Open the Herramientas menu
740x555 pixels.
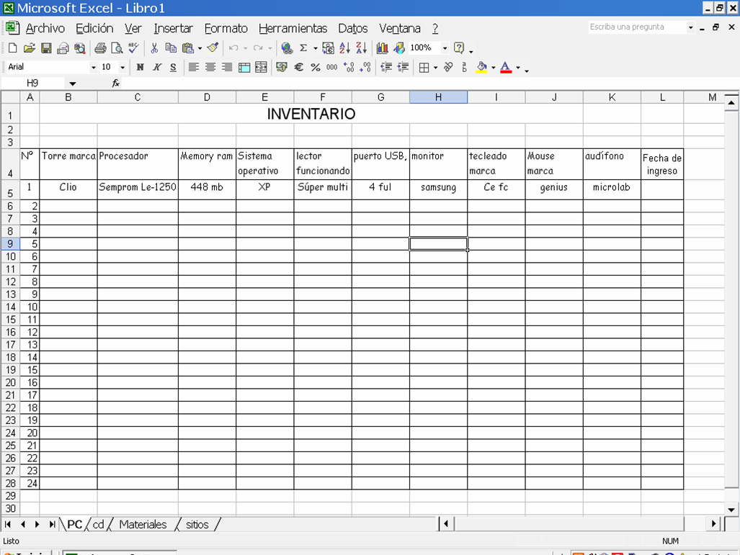point(293,28)
